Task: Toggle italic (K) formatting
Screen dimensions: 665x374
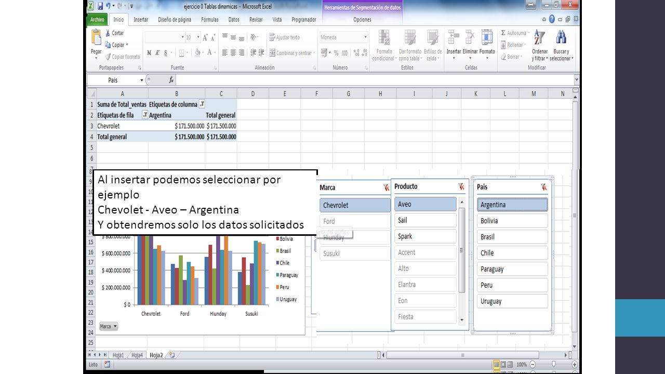Action: click(157, 52)
